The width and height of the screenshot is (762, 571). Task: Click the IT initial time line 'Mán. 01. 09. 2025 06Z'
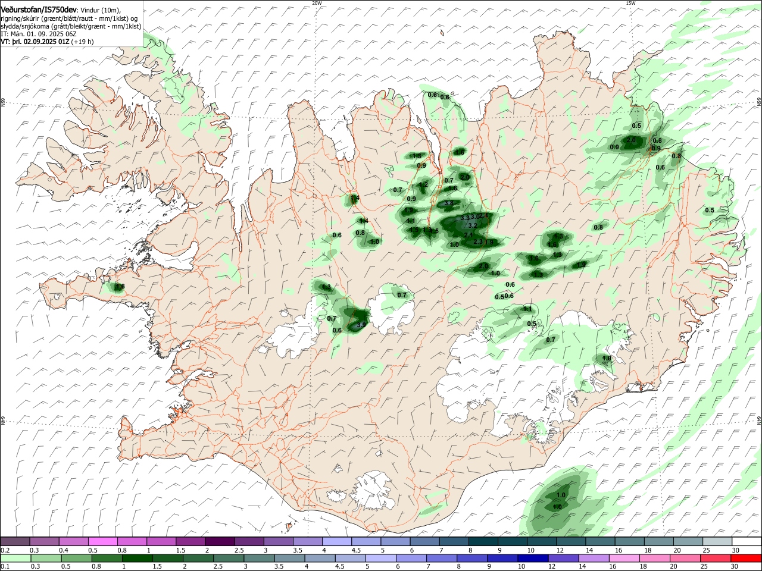click(x=43, y=34)
